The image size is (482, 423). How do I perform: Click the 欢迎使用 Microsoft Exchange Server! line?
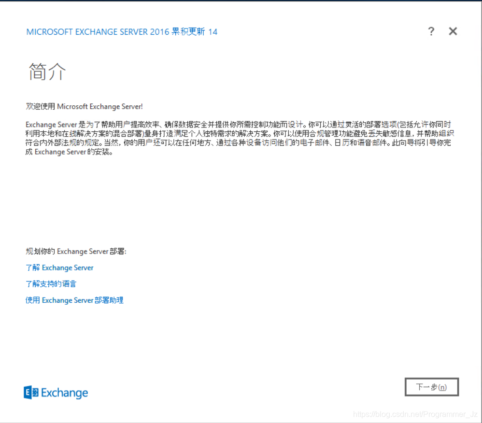(84, 106)
